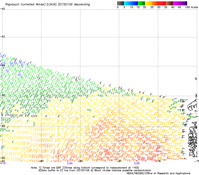Click the -42 latitude label
The width and height of the screenshot is (199, 175).
(x=2, y=36)
